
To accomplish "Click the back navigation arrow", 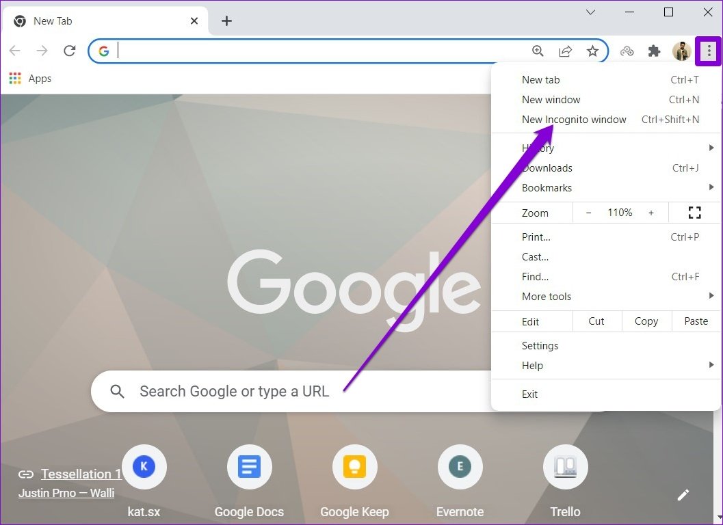I will pos(15,51).
